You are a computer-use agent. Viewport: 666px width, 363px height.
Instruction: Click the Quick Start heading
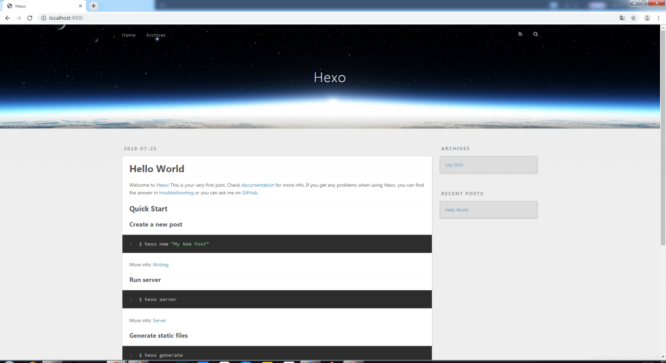148,209
